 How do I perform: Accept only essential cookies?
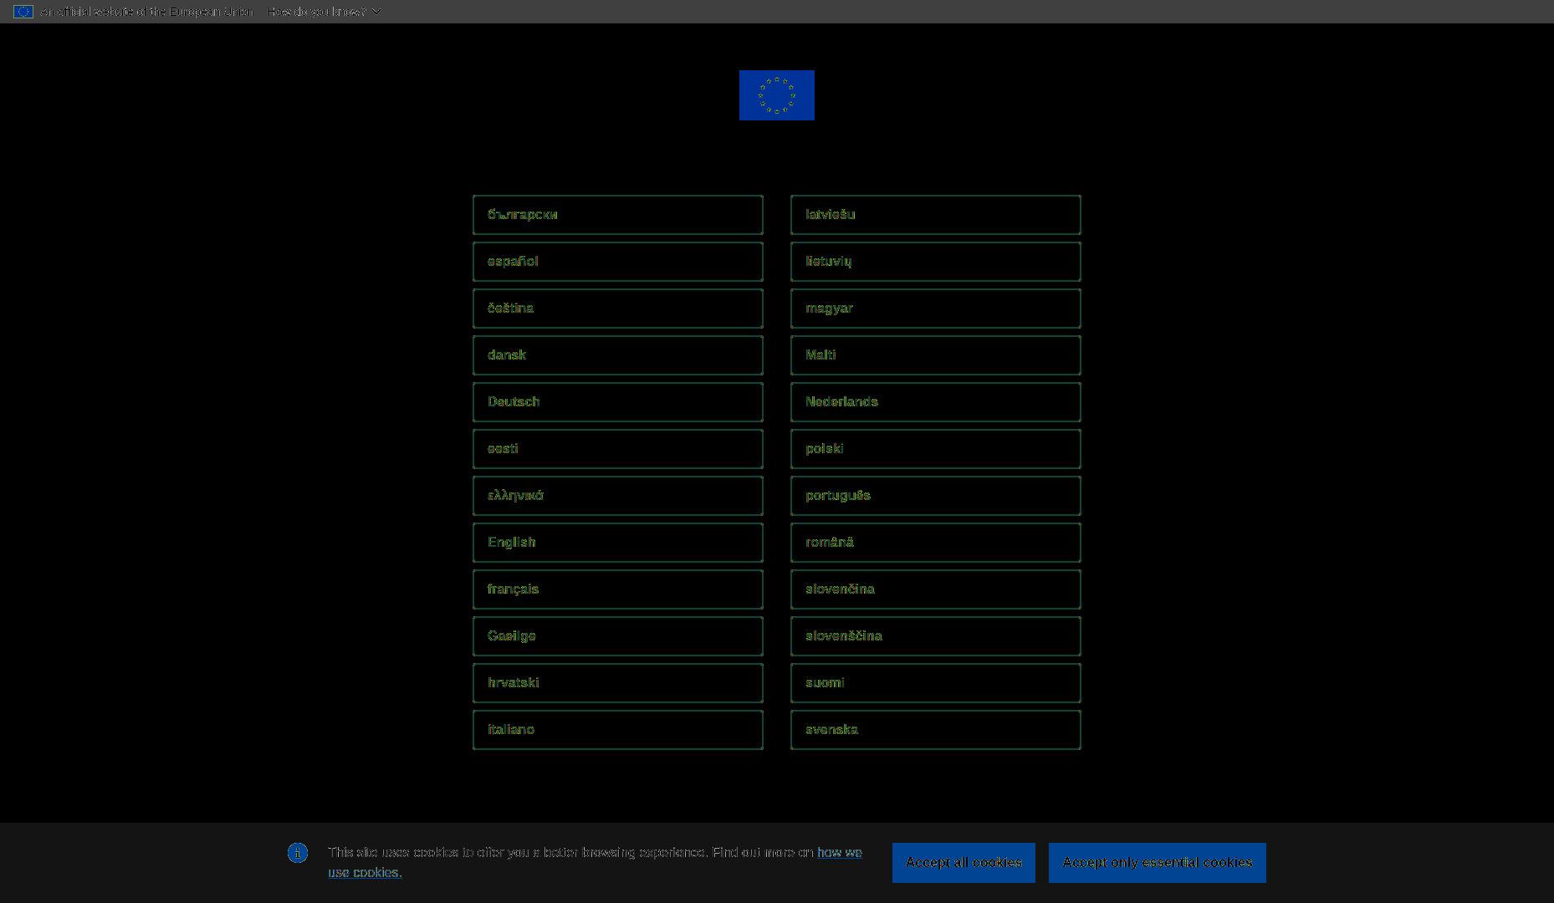pos(1158,863)
